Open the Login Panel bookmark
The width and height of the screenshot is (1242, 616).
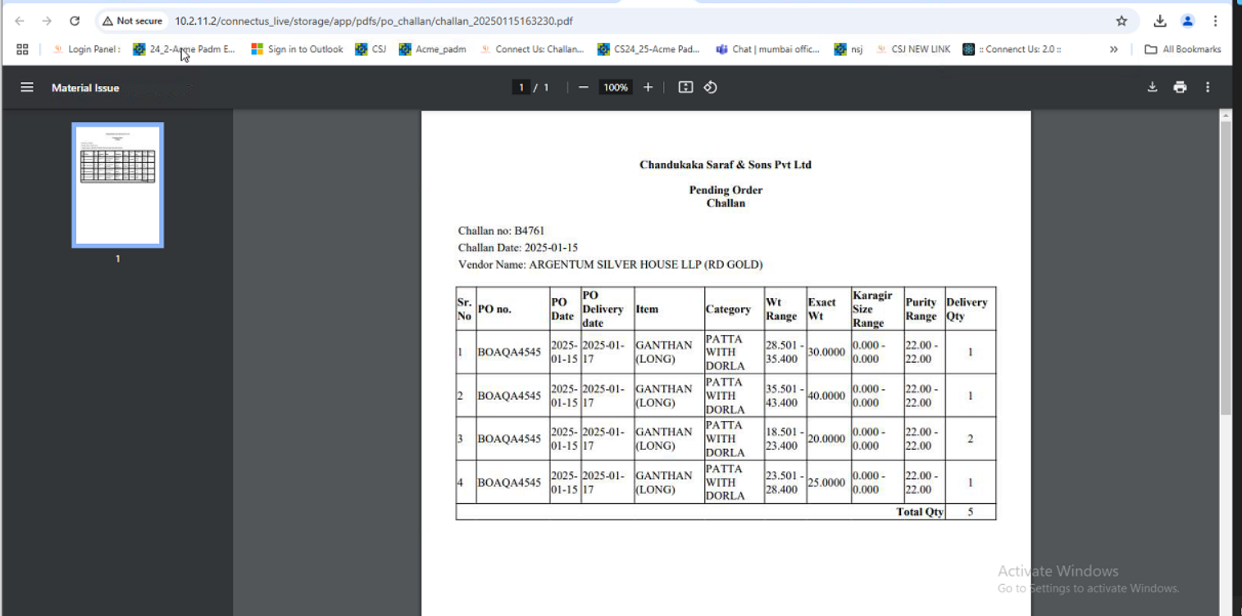(86, 49)
